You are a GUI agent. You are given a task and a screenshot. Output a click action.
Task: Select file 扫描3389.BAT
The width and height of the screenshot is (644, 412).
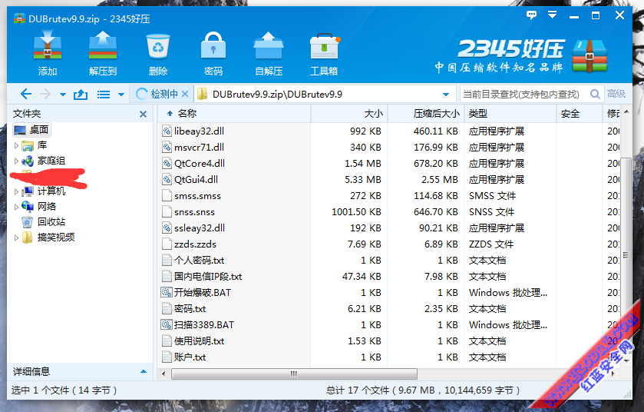pyautogui.click(x=204, y=325)
